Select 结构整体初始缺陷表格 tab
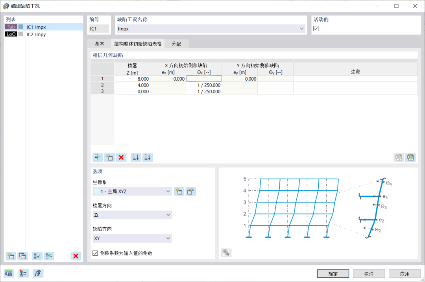Image resolution: width=425 pixels, height=282 pixels. point(138,44)
